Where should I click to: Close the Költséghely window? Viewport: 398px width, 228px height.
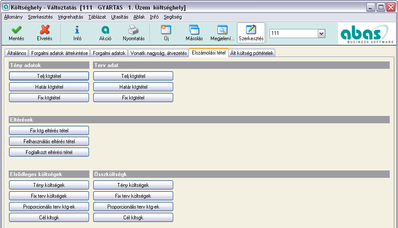point(391,7)
